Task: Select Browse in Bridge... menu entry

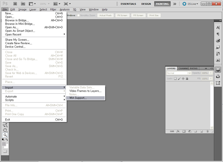Action: [34, 20]
